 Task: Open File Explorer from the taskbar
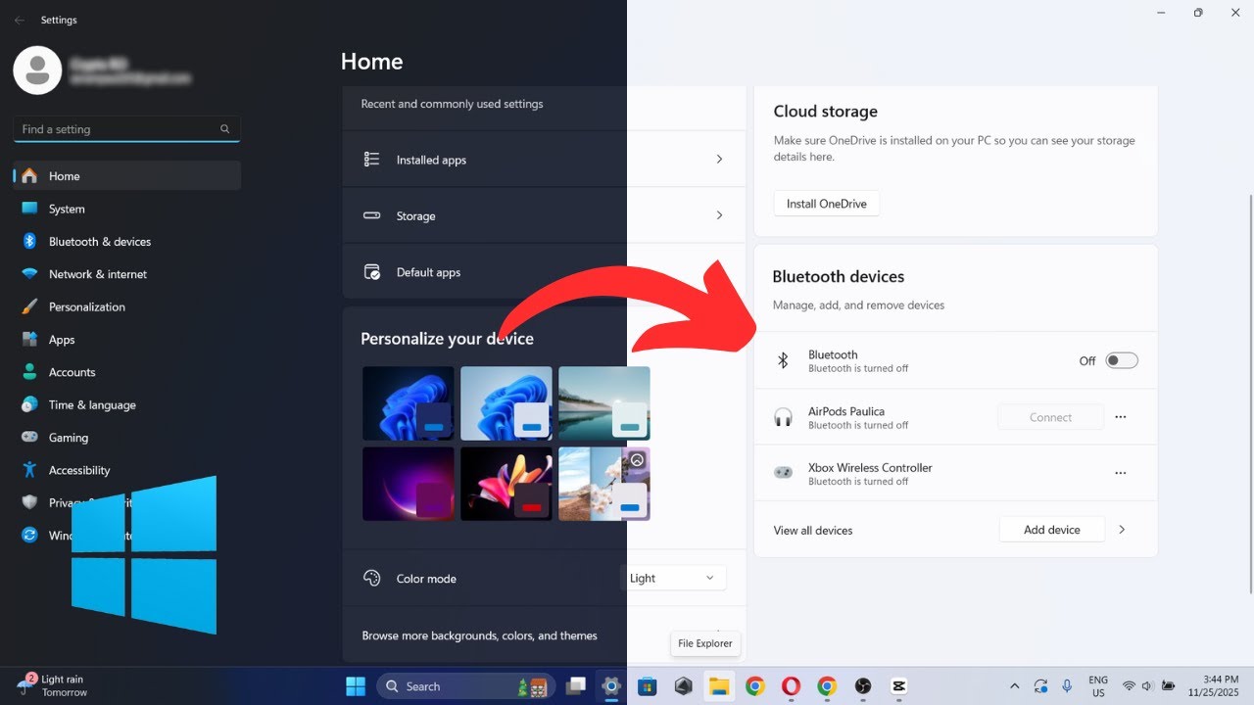[719, 686]
